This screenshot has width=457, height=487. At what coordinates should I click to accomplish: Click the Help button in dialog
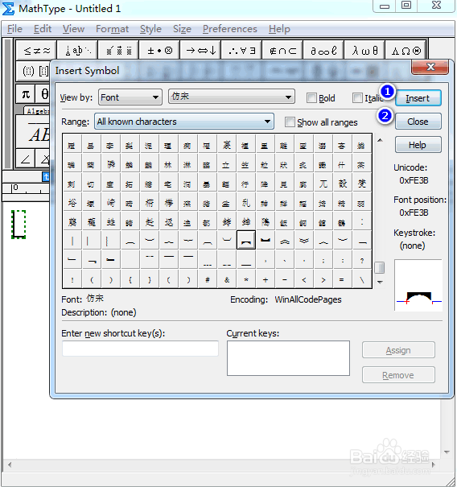(x=418, y=145)
